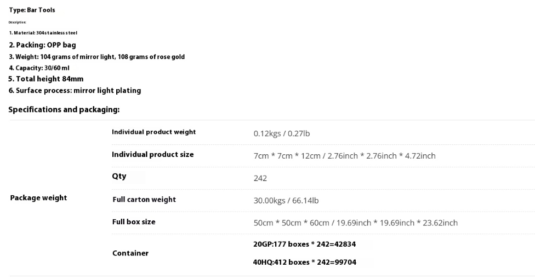This screenshot has height=280, width=535.
Task: Click the "Full carton weight" label
Action: 144,200
